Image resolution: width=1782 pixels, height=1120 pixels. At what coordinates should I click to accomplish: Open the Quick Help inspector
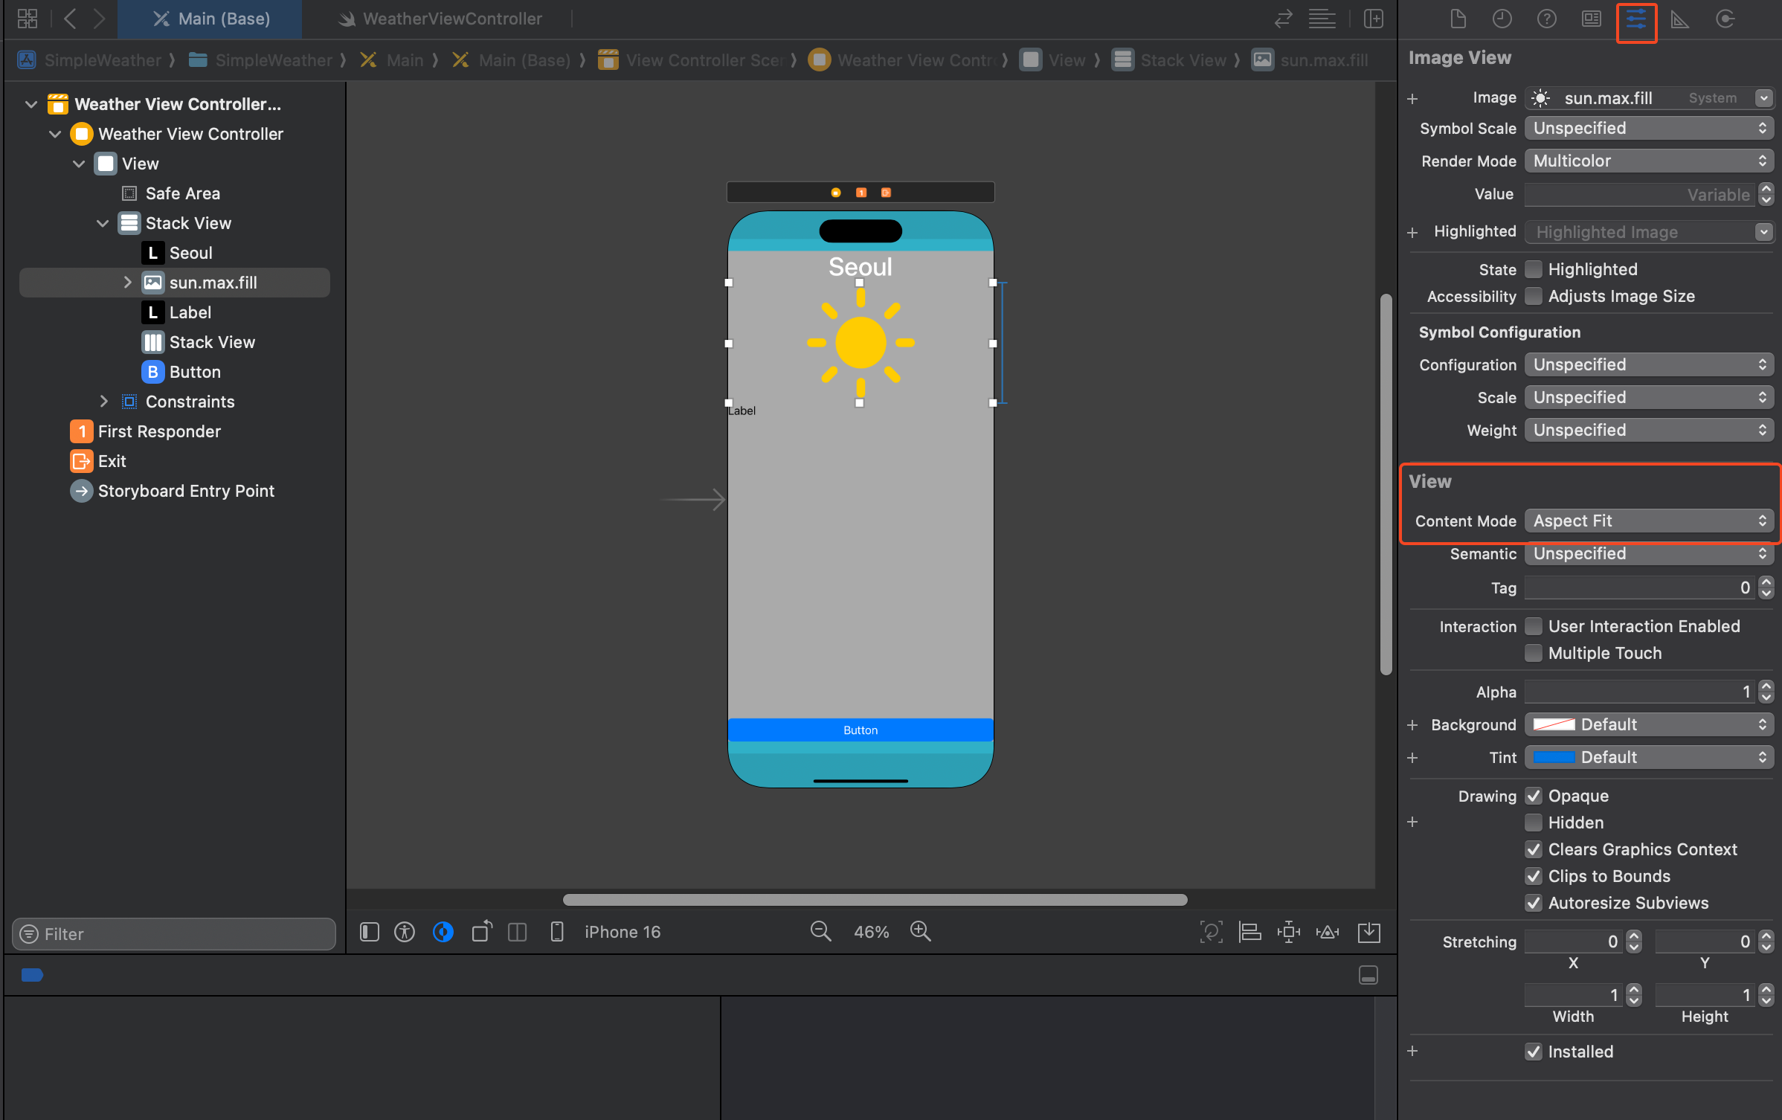[x=1546, y=19]
